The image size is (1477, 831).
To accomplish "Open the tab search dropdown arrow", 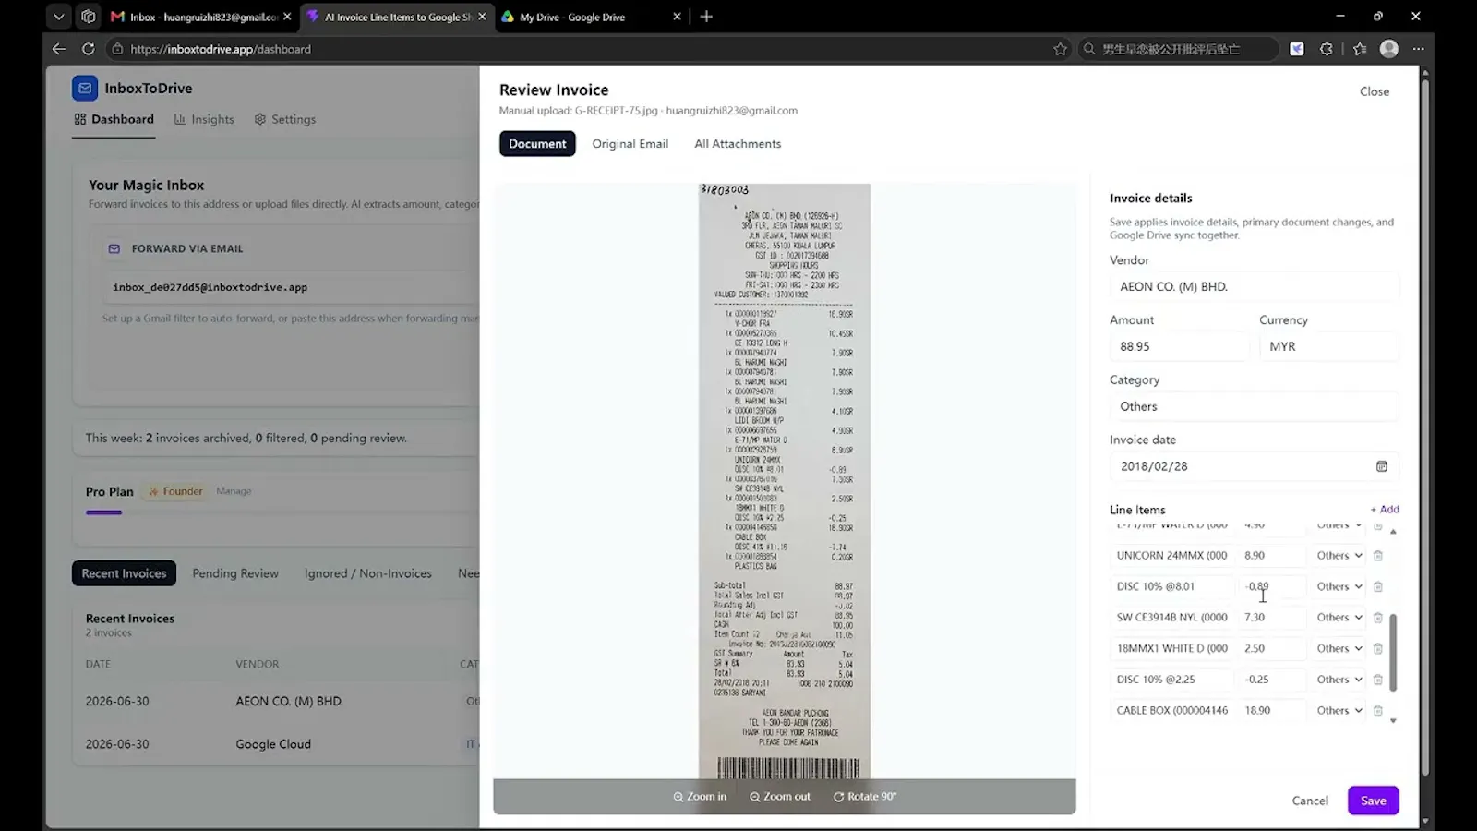I will pos(58,17).
